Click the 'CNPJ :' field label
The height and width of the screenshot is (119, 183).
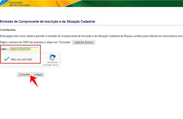(x=5, y=49)
